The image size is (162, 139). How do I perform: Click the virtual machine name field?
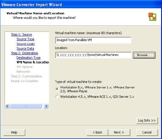pos(93,40)
